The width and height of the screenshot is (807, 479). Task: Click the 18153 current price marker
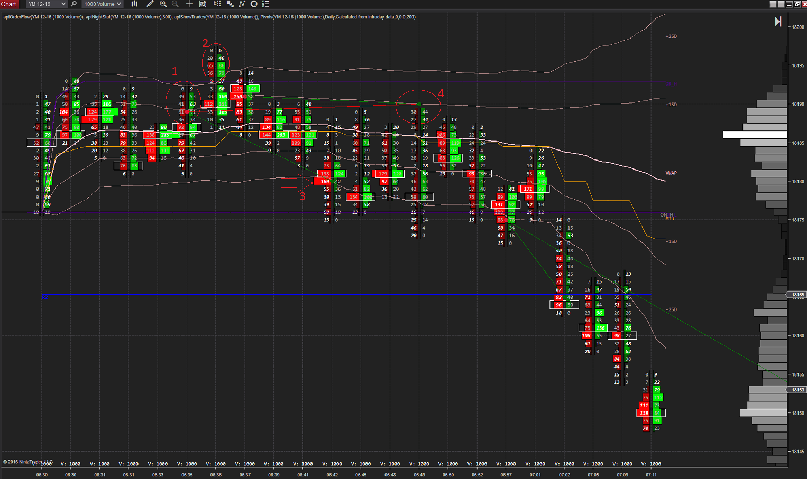(797, 390)
